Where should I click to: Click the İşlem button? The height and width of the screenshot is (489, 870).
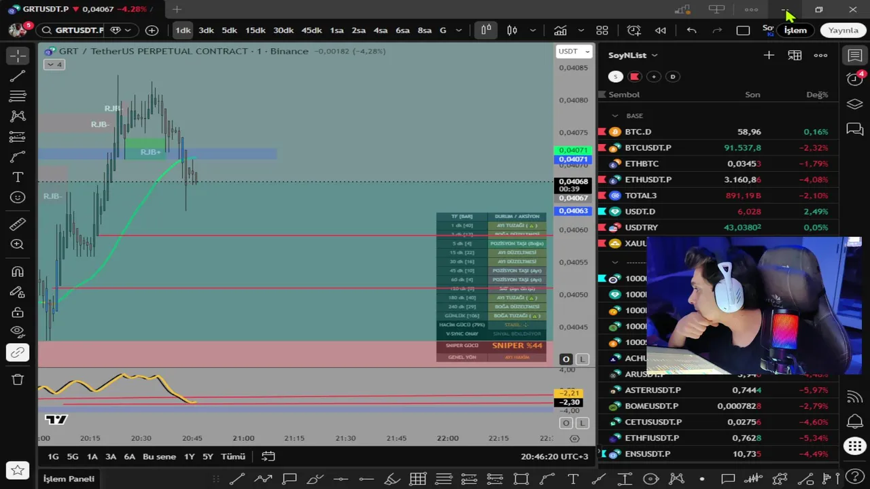click(795, 30)
